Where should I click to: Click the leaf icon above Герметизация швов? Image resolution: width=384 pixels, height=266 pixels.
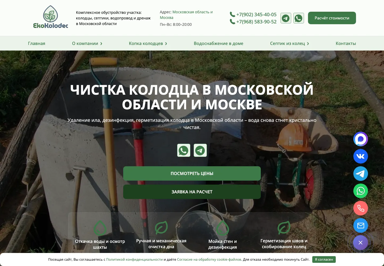tap(284, 227)
